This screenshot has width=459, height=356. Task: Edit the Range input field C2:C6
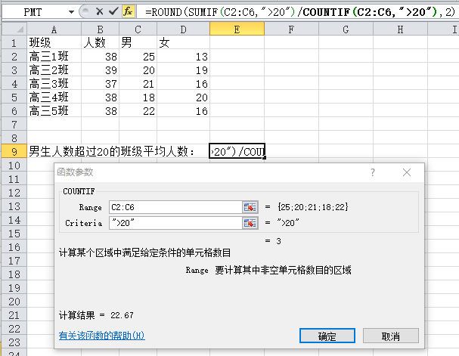[175, 207]
